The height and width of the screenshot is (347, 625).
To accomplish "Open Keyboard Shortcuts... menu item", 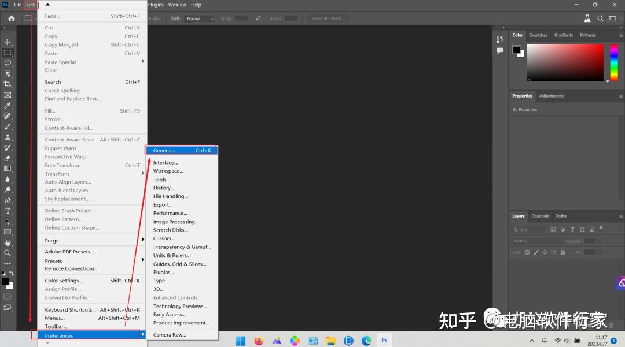I will (92, 309).
